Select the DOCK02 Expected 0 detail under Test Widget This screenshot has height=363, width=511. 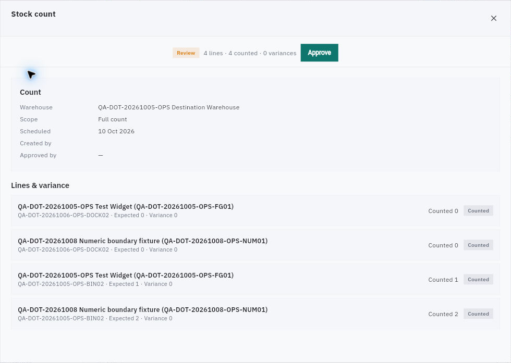[98, 215]
